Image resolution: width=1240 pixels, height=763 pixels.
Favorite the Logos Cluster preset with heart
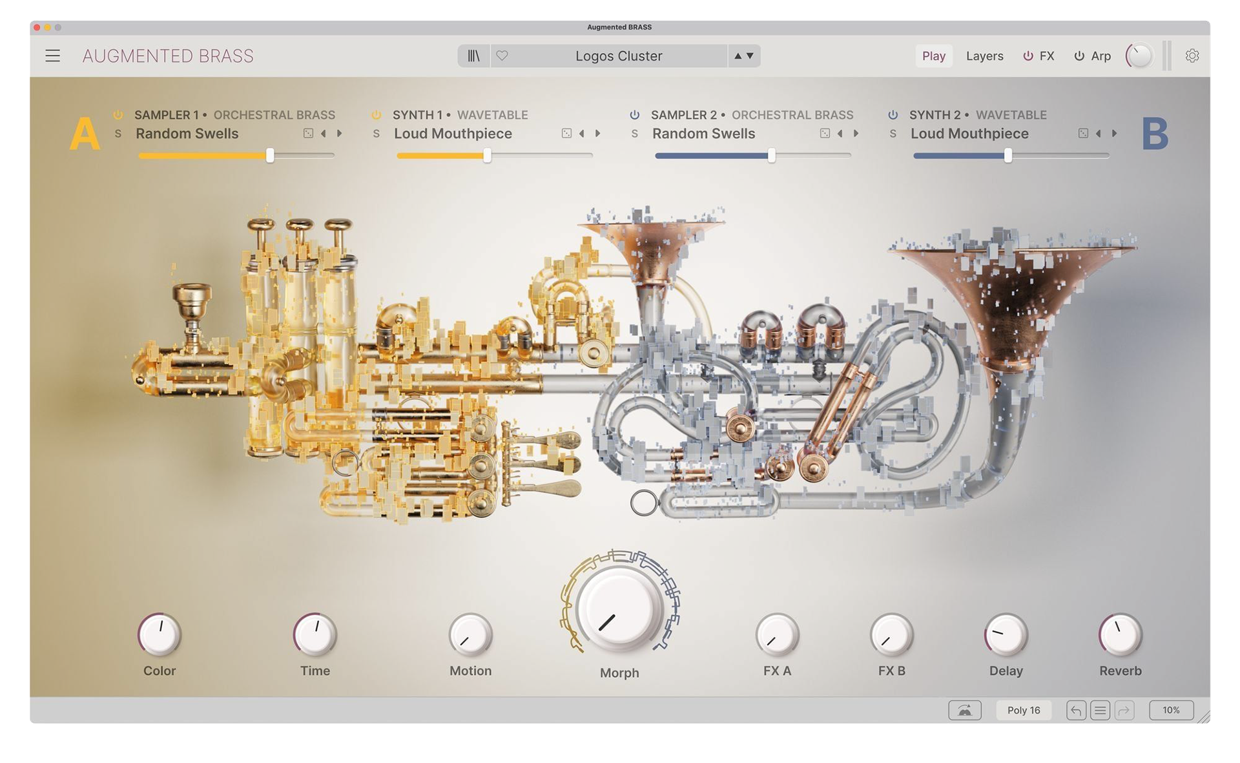[x=502, y=56]
